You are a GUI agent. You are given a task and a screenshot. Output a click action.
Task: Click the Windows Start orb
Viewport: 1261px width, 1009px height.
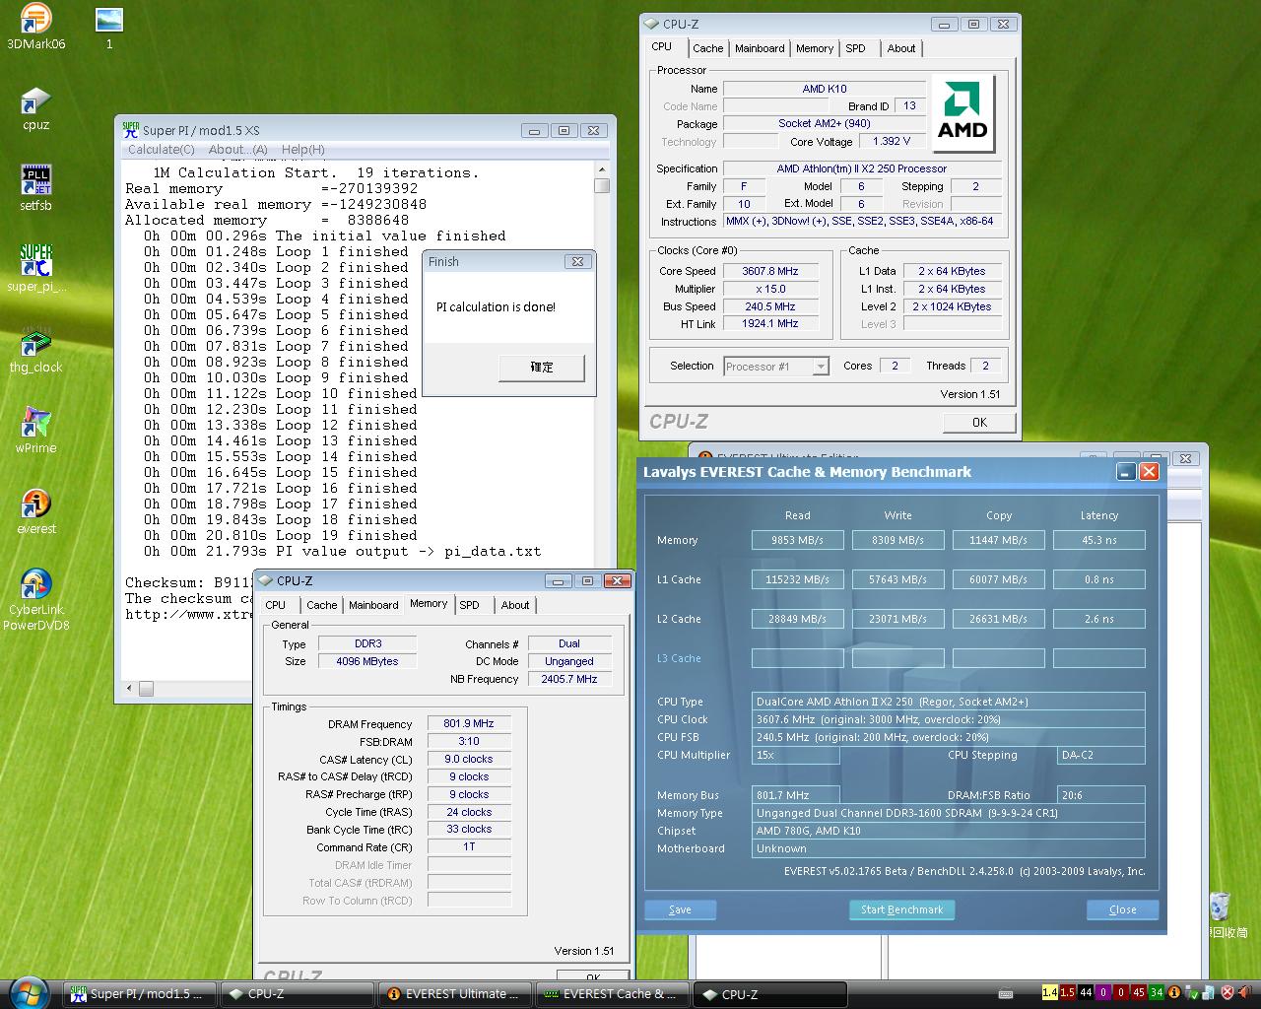tap(28, 992)
